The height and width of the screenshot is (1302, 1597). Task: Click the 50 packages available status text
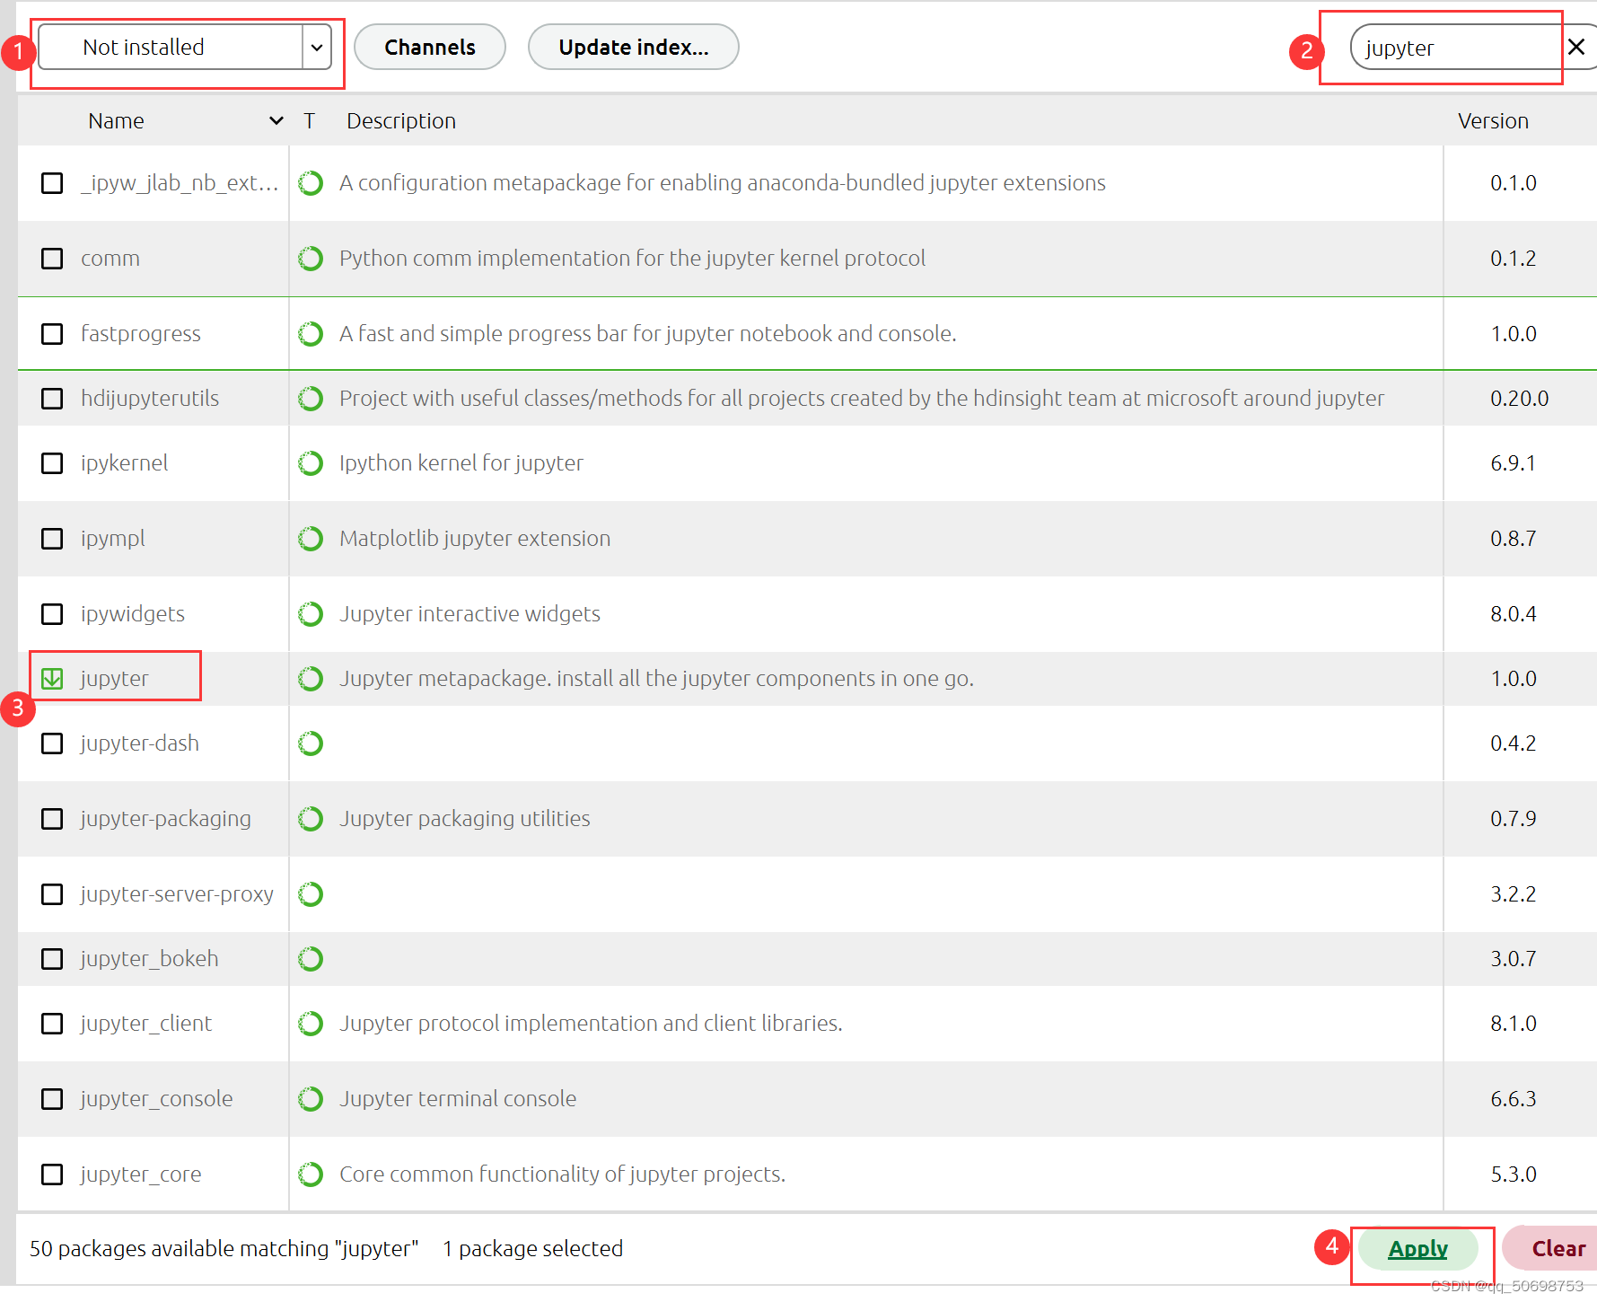tap(224, 1249)
